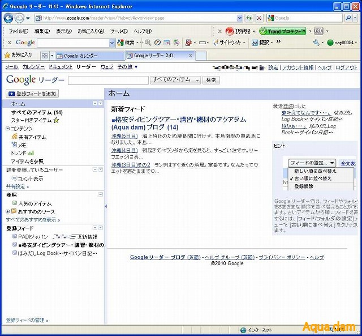Click the magnifier search button beside the Google search box
Screen dimensions: 362x336
[348, 18]
